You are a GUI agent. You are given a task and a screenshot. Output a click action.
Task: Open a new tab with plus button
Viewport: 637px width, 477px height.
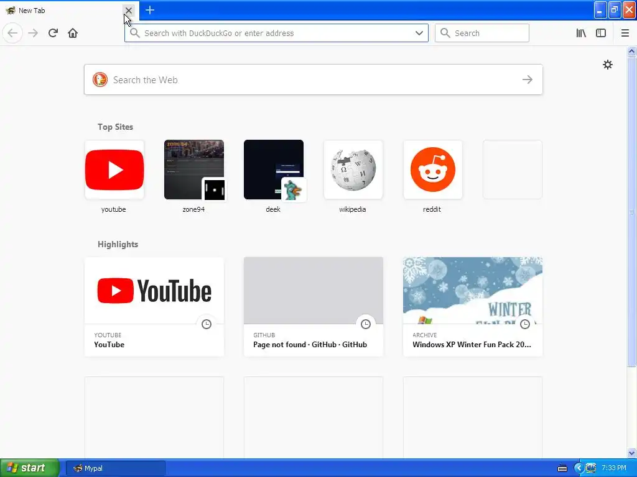(x=150, y=10)
